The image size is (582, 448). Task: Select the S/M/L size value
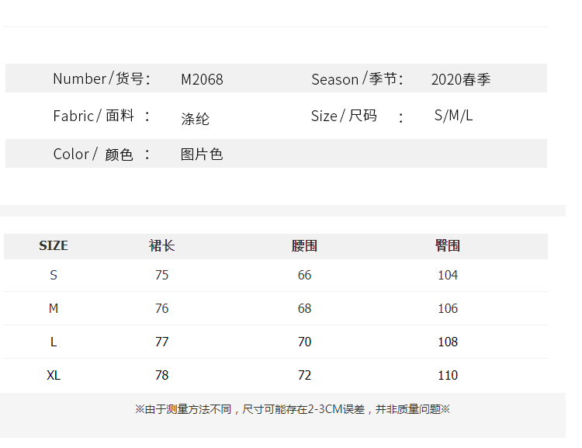coord(453,116)
